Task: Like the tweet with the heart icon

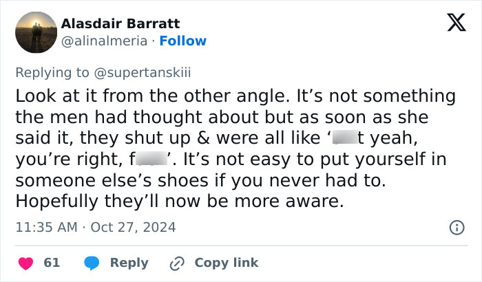Action: [25, 263]
